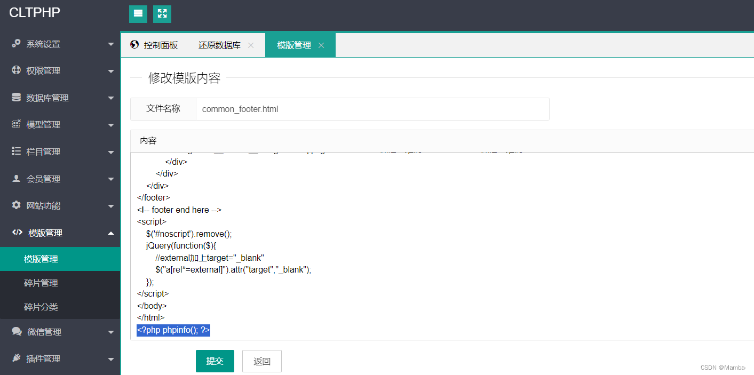Expand the 会员管理 menu arrow
Image resolution: width=754 pixels, height=375 pixels.
[111, 179]
